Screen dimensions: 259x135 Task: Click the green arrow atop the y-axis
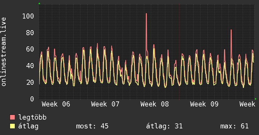click(39, 3)
